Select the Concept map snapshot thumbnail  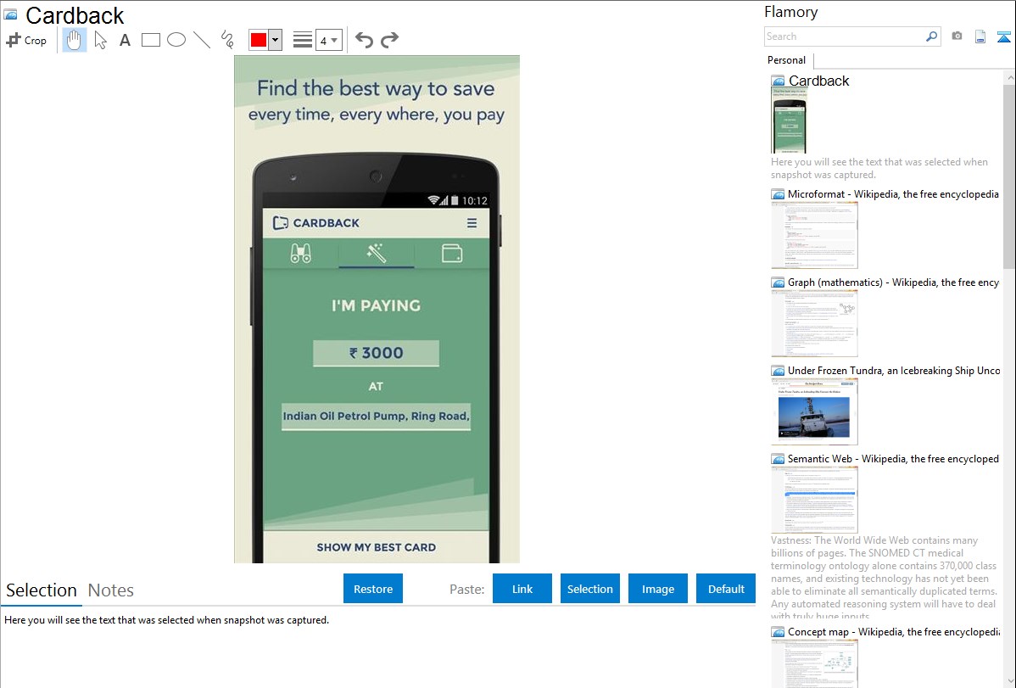coord(814,663)
